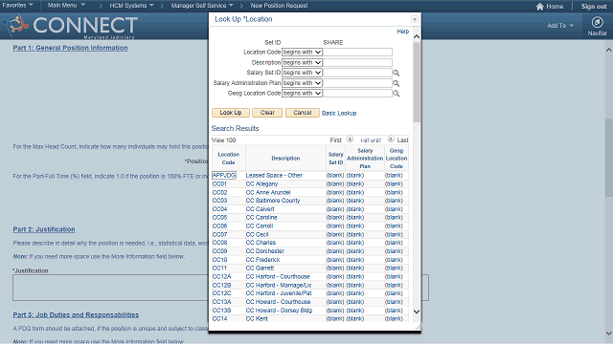Select CC Caroline description

click(261, 218)
